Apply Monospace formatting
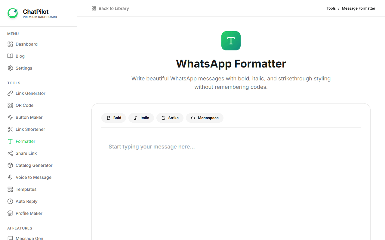This screenshot has height=240, width=385. click(205, 118)
